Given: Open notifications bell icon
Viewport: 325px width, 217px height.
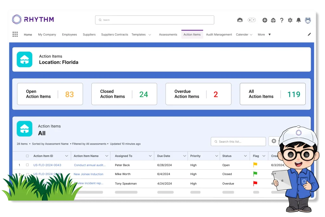Looking at the screenshot, I should (299, 20).
